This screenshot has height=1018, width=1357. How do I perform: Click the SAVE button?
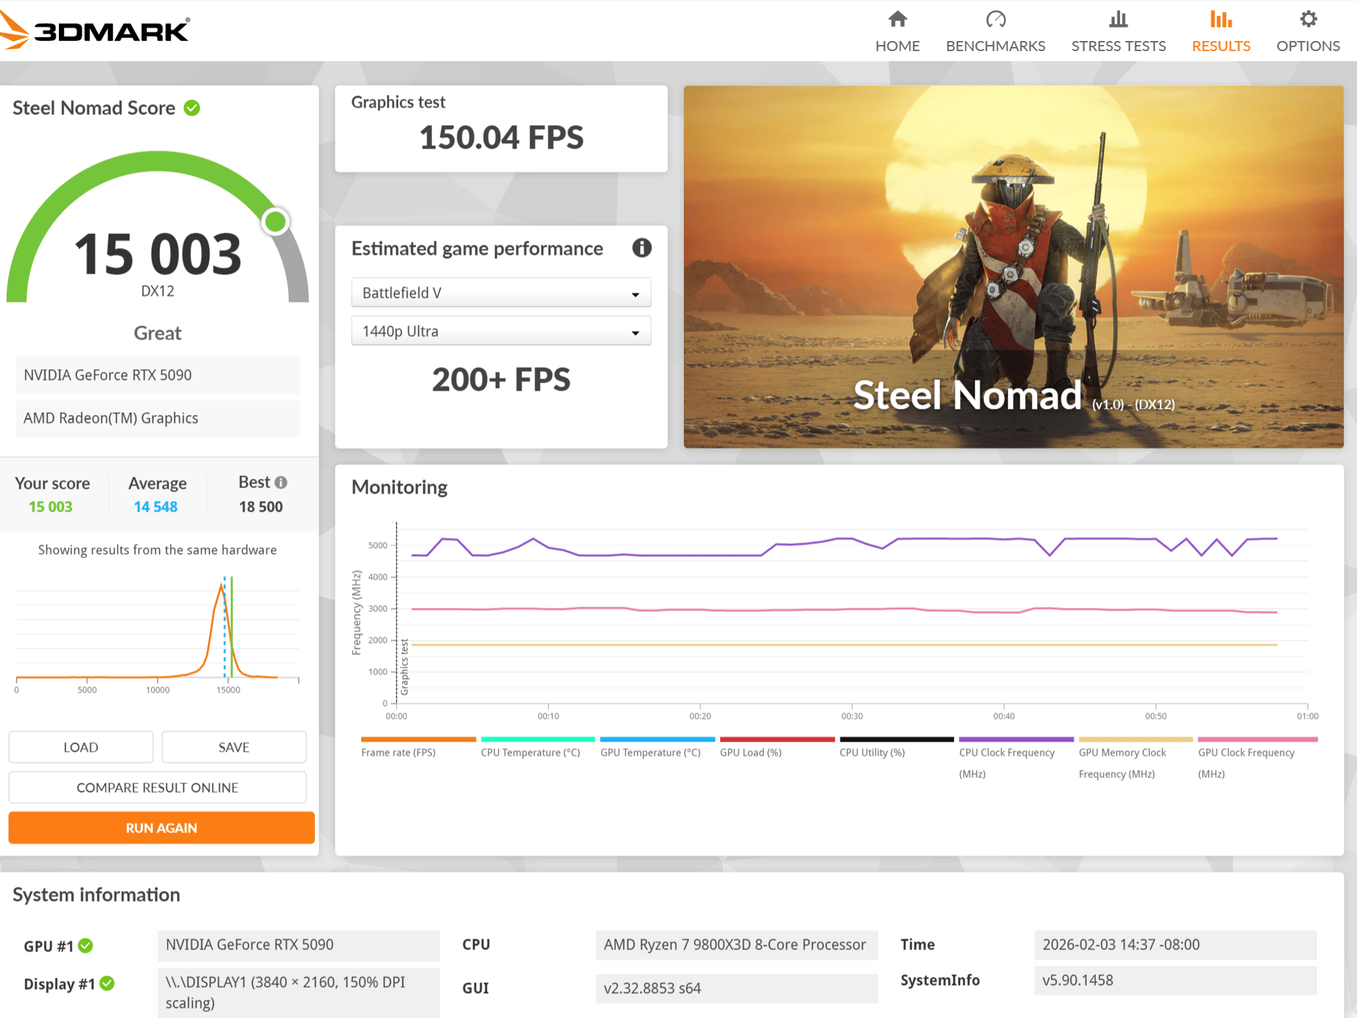234,747
